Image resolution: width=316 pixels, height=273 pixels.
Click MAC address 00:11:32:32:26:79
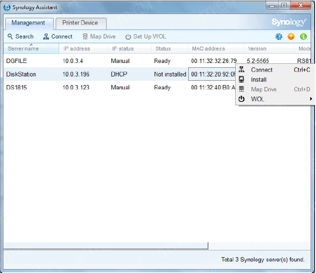[214, 61]
